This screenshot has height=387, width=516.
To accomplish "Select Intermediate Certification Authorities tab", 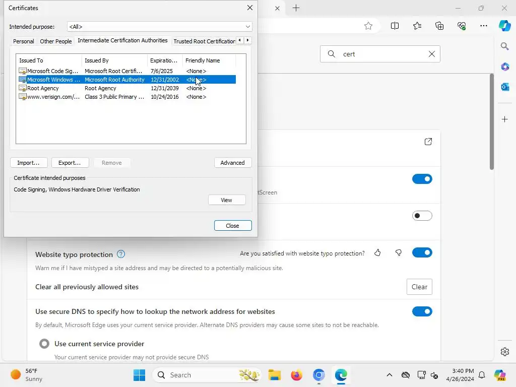I will tap(122, 40).
